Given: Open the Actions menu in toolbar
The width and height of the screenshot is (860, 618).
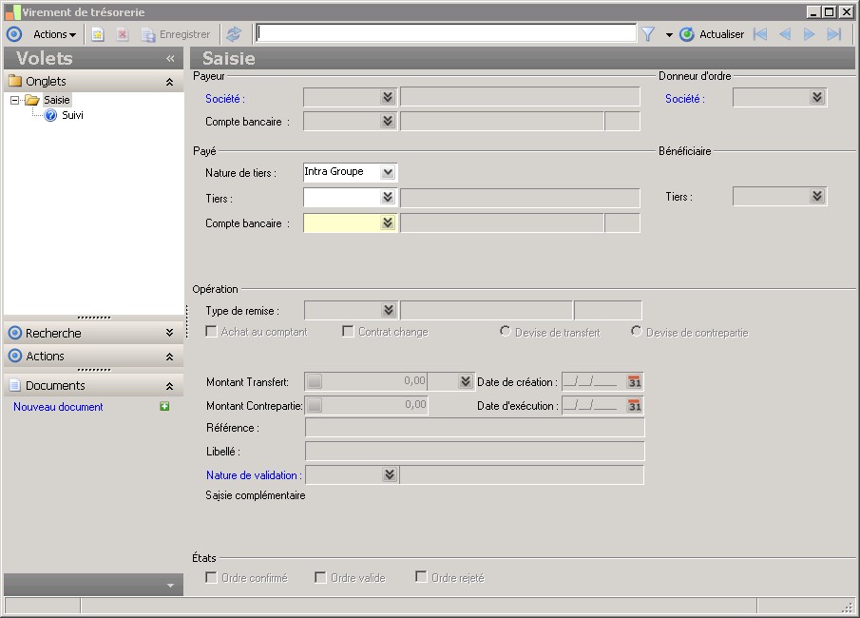Looking at the screenshot, I should click(x=54, y=34).
